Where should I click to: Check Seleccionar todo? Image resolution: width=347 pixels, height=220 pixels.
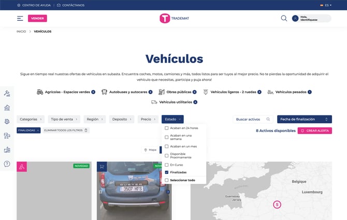[x=167, y=180]
